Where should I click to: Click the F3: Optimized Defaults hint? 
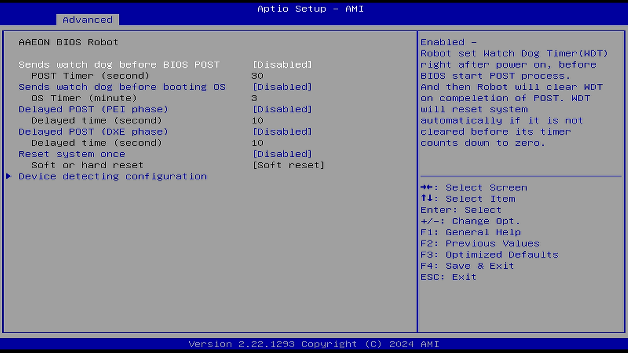(489, 255)
